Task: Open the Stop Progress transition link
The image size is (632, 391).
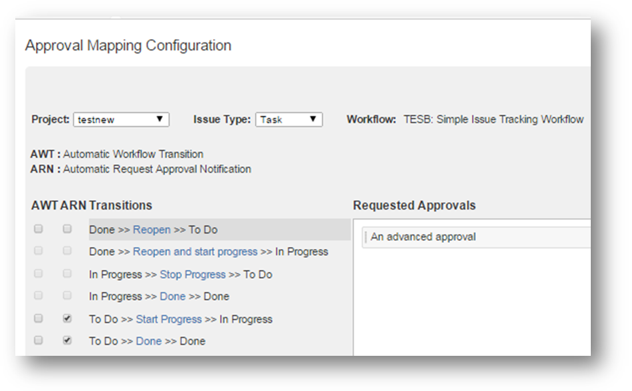Action: click(x=192, y=274)
